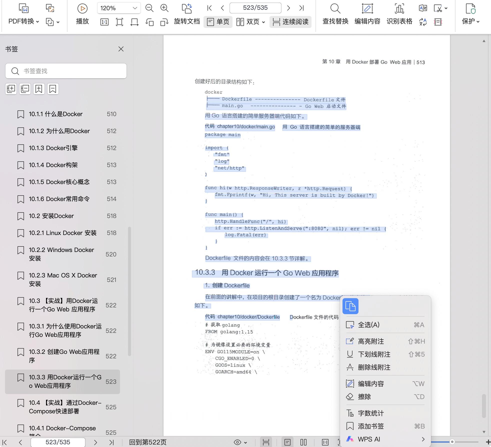Choose 全选(A) from context menu
This screenshot has height=447, width=491.
[385, 325]
